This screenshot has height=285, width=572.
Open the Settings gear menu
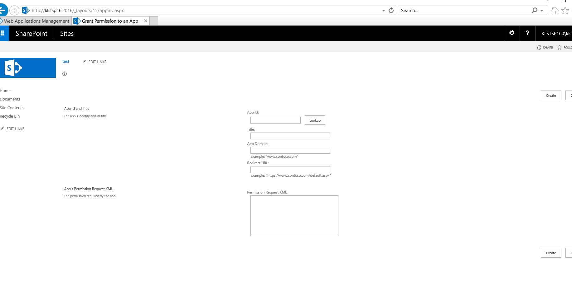coord(512,33)
